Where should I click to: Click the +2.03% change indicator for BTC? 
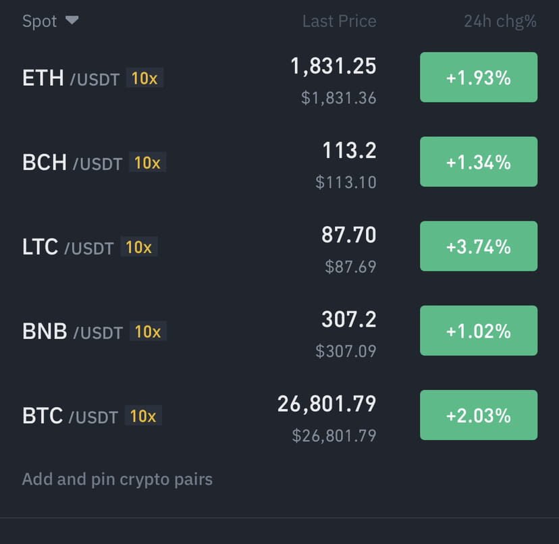tap(478, 414)
